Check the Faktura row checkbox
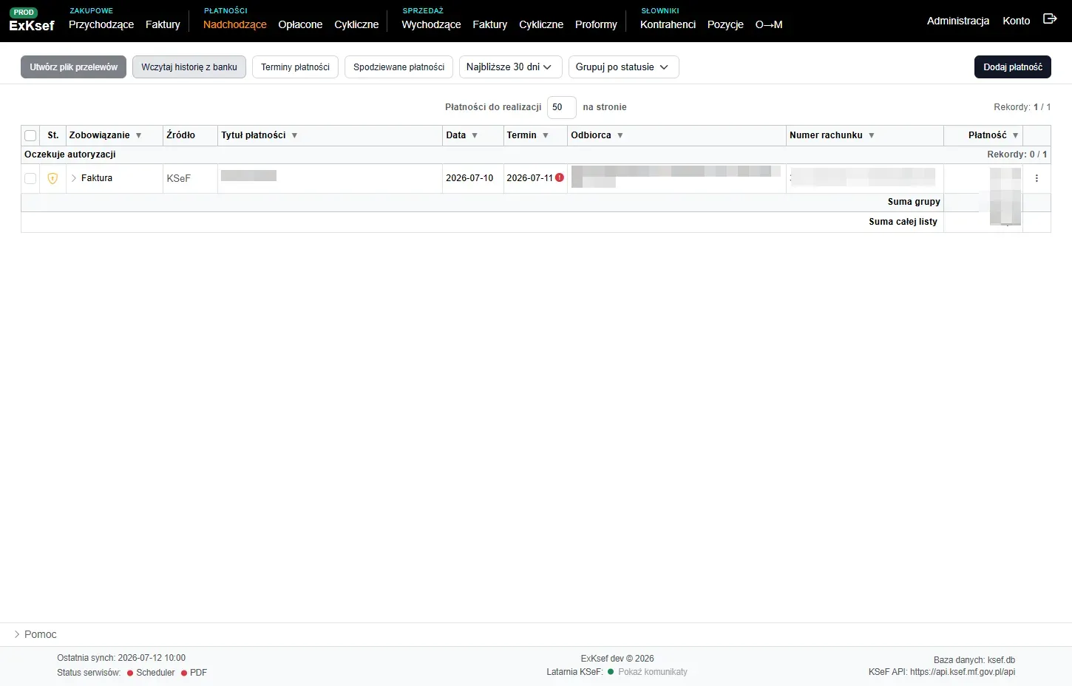Screen dimensions: 1072x686 30,178
